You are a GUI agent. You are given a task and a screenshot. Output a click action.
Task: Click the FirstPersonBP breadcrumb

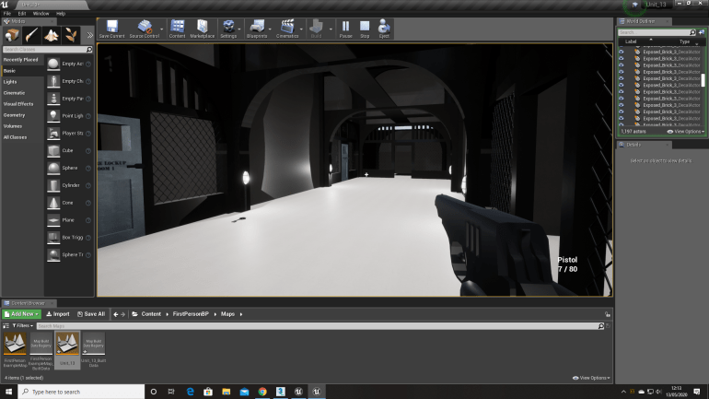[191, 314]
